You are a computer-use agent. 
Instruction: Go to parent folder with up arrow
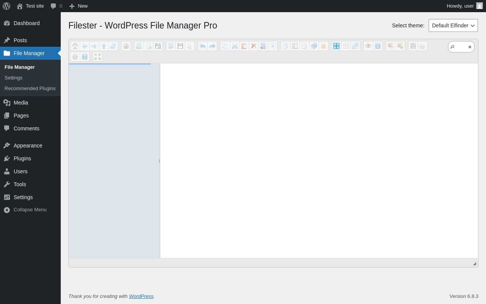104,46
